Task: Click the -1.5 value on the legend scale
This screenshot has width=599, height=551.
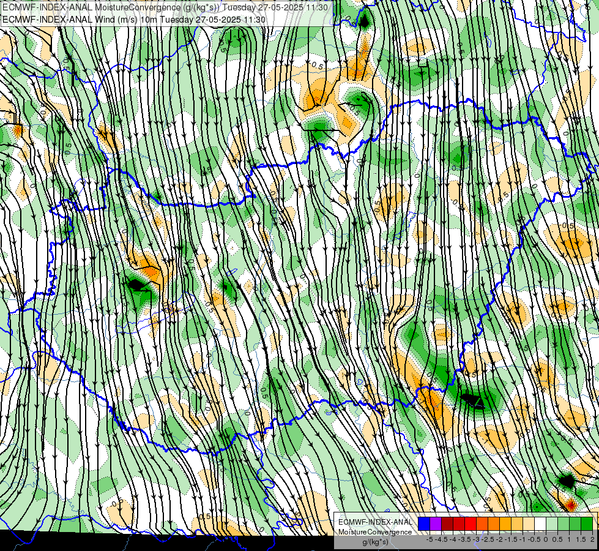Action: pos(511,539)
